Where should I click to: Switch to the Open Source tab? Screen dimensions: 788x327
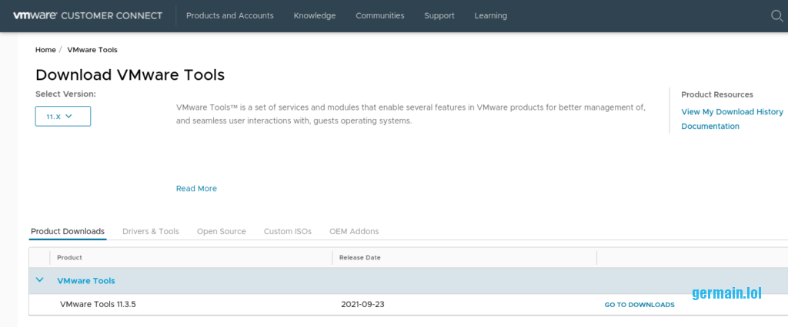pos(221,231)
